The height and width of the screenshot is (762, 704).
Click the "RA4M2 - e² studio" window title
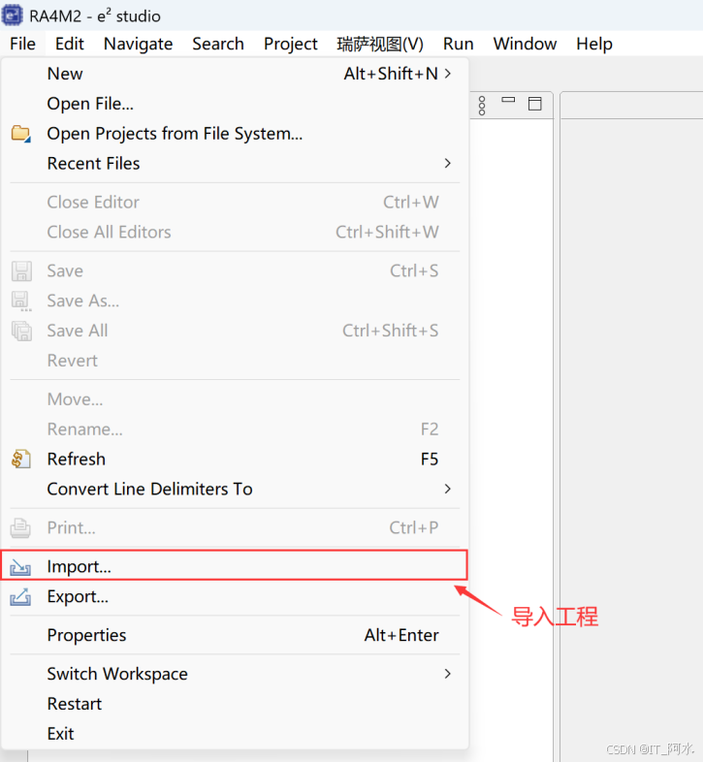pyautogui.click(x=95, y=16)
